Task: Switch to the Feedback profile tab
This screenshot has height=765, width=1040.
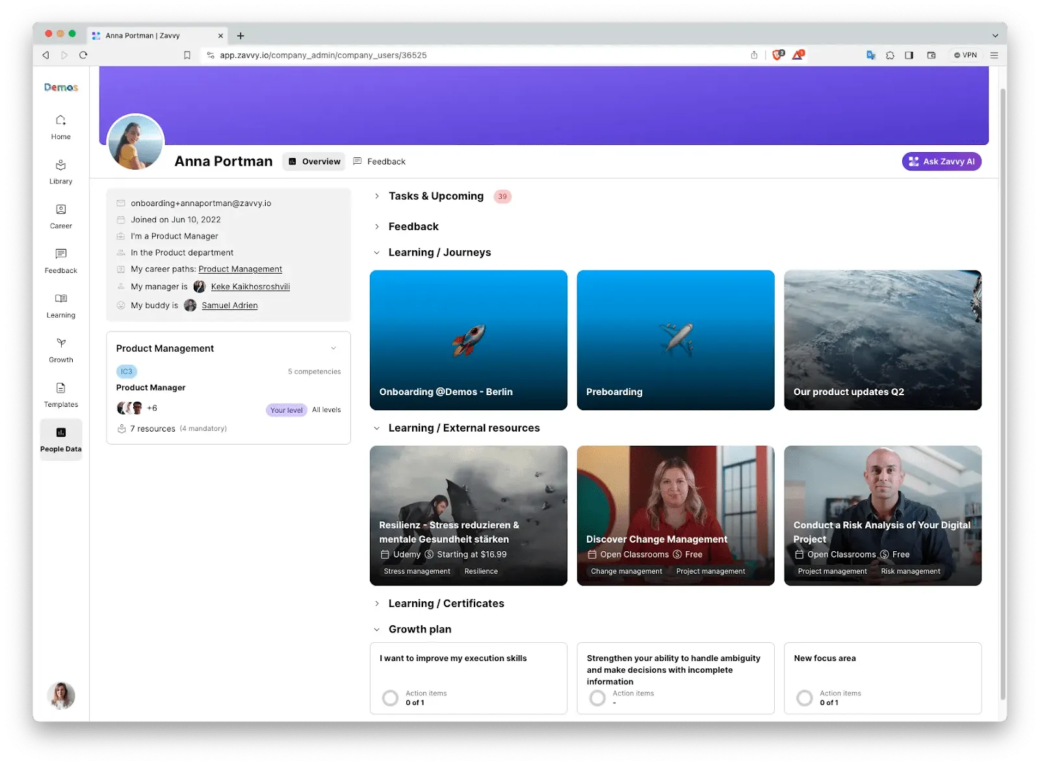Action: pos(380,162)
